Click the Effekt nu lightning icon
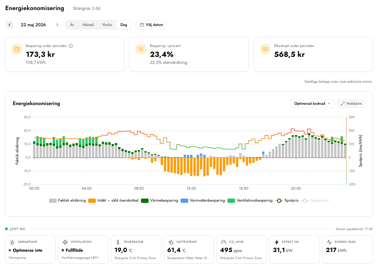This screenshot has height=267, width=378. (x=277, y=242)
